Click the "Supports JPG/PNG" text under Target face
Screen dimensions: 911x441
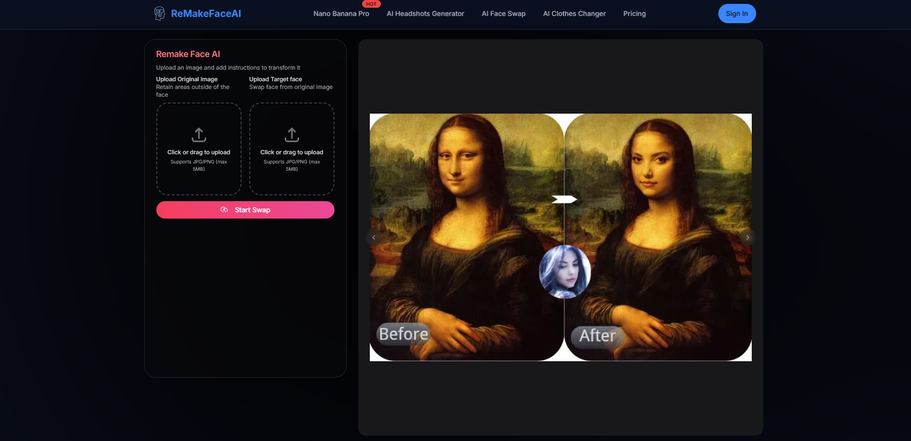(291, 165)
